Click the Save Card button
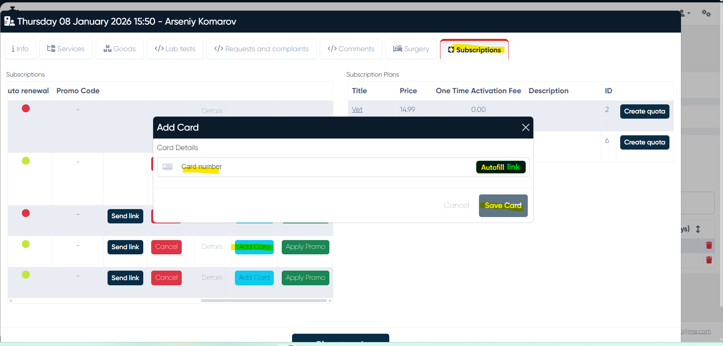The image size is (723, 346). tap(503, 206)
